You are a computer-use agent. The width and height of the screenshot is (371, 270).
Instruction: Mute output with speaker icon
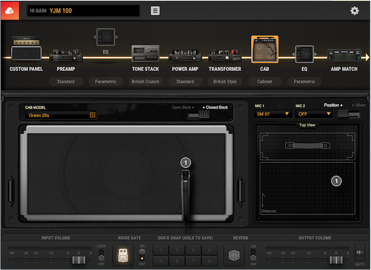click(360, 252)
